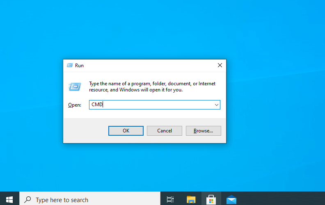Click the Run title text

[x=79, y=66]
